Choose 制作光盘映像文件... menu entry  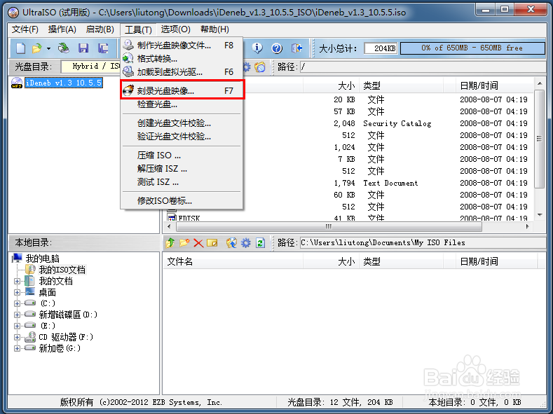coord(182,45)
